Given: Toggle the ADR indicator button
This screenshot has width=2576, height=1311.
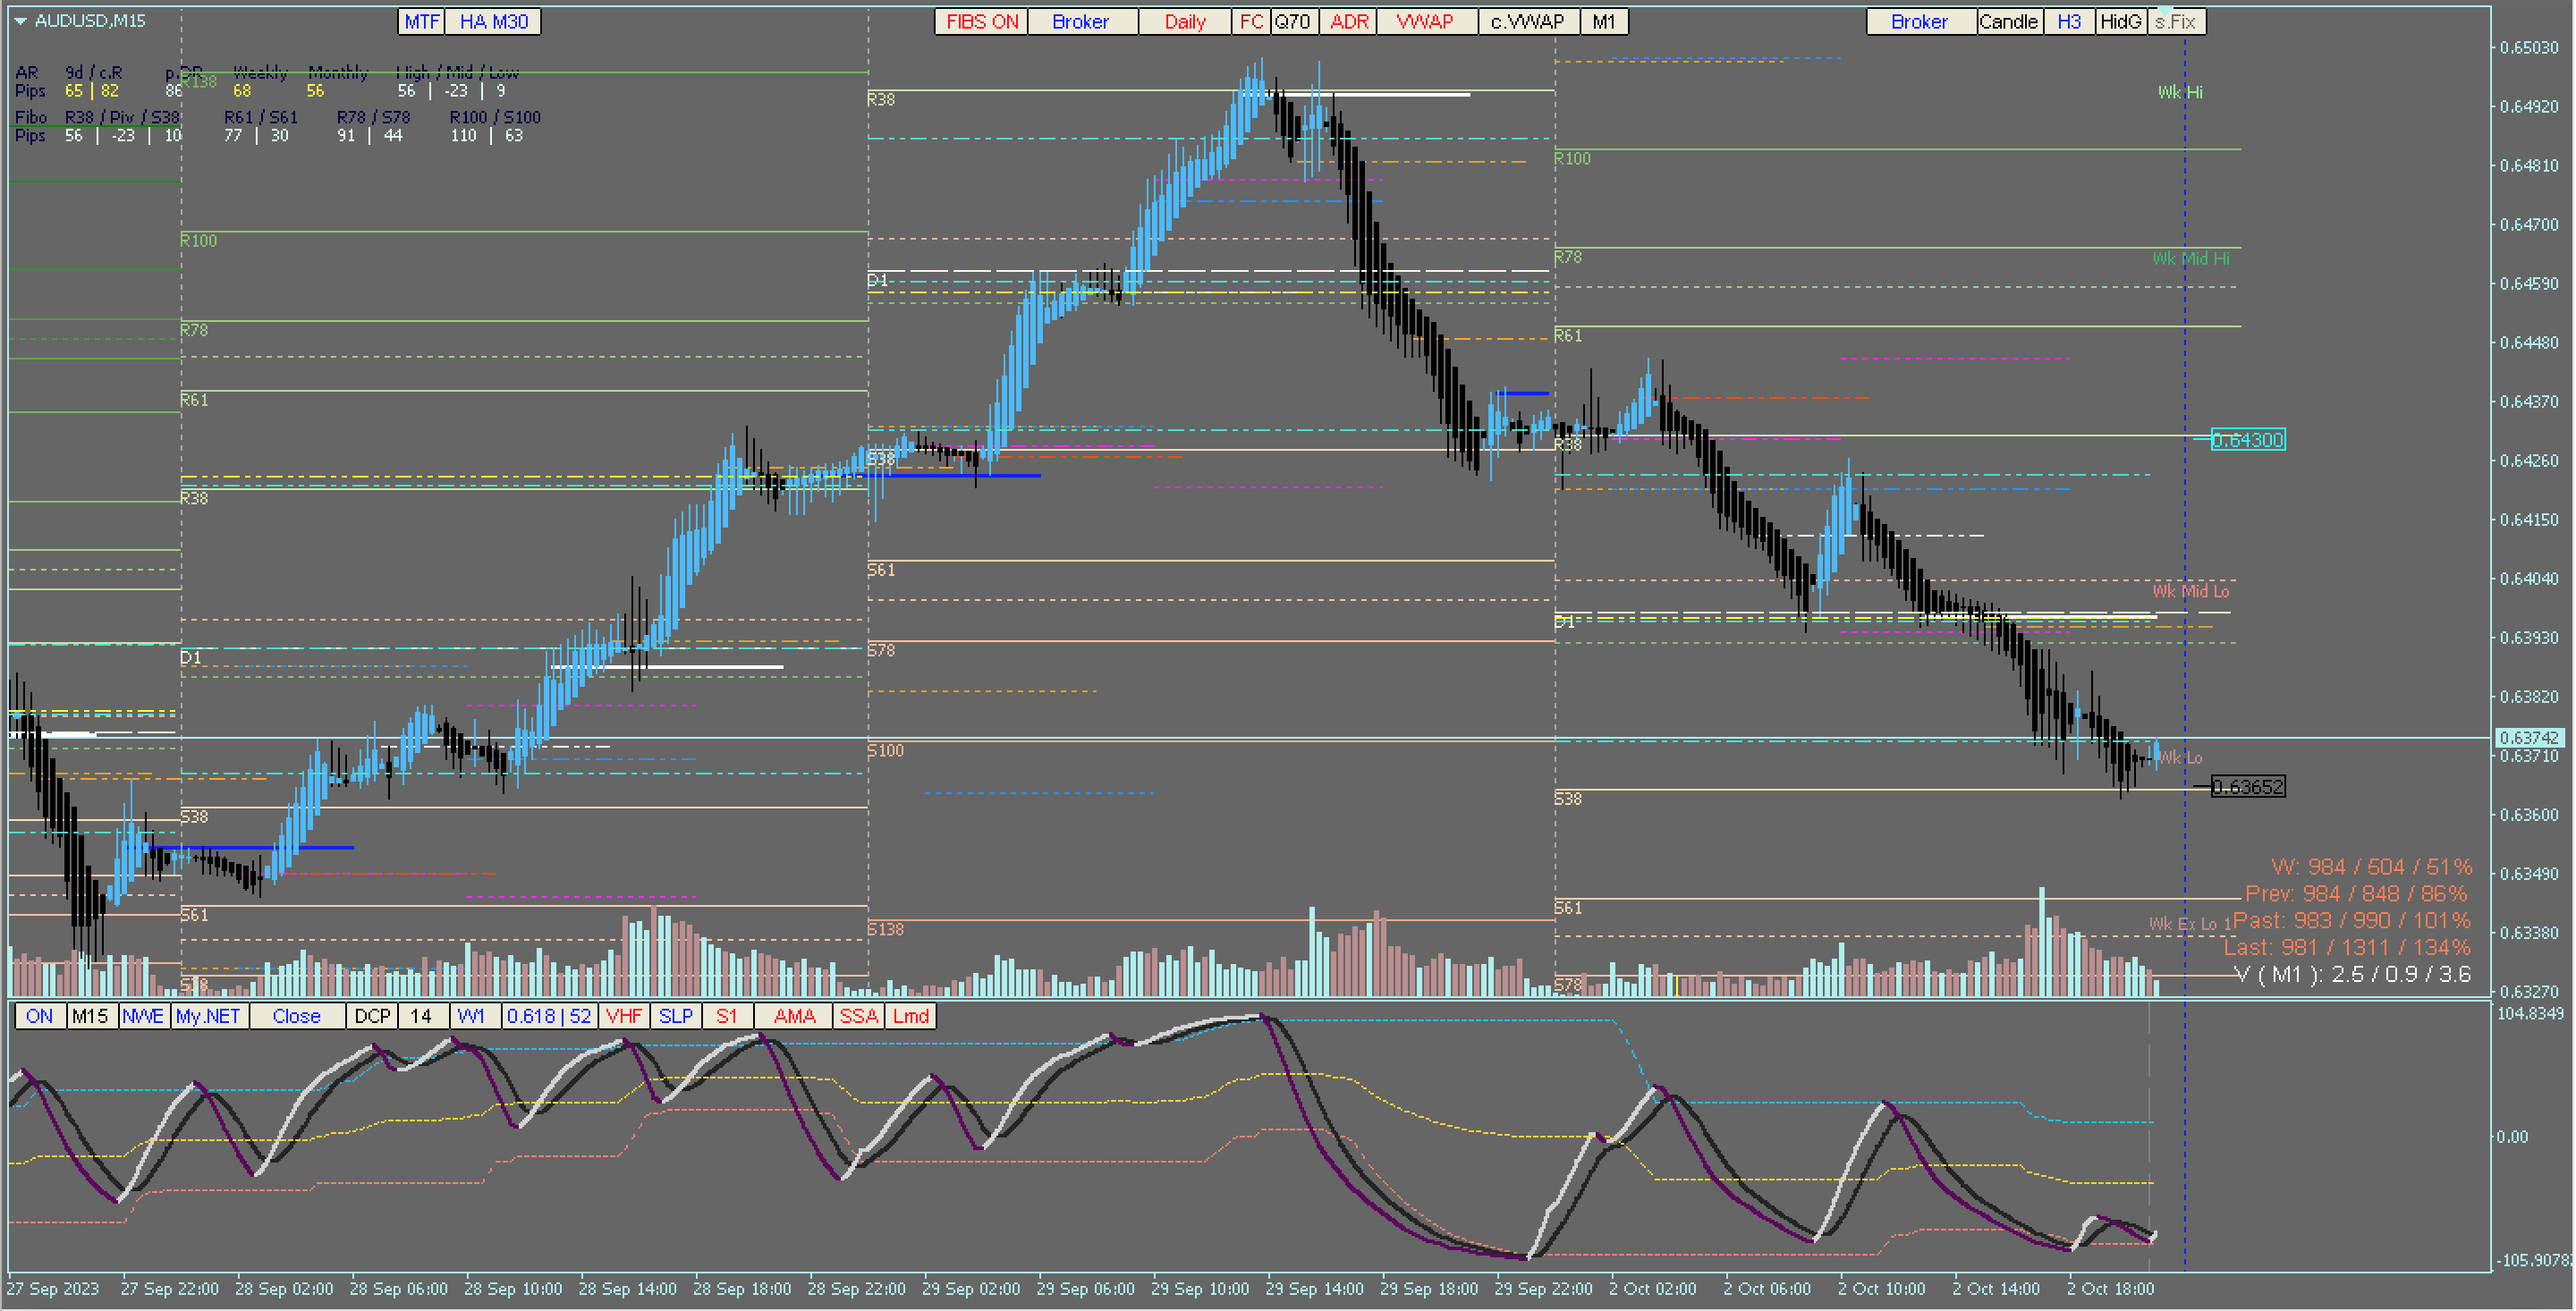Looking at the screenshot, I should [1348, 22].
